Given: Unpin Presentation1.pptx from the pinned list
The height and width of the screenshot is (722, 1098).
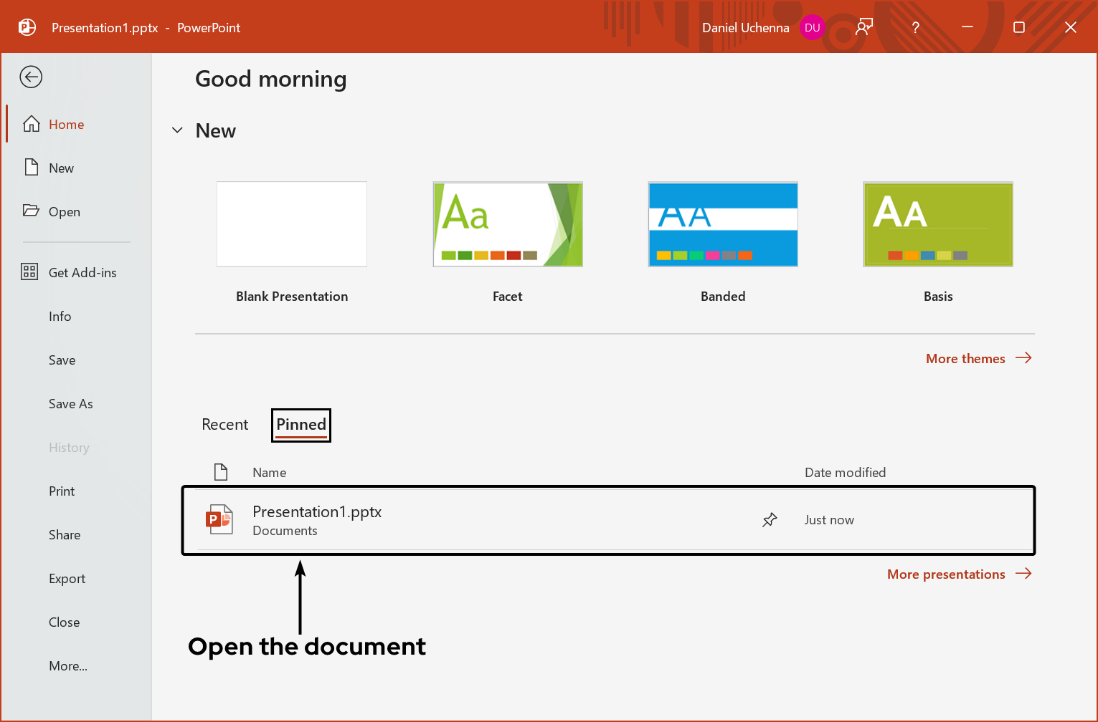Looking at the screenshot, I should click(770, 519).
